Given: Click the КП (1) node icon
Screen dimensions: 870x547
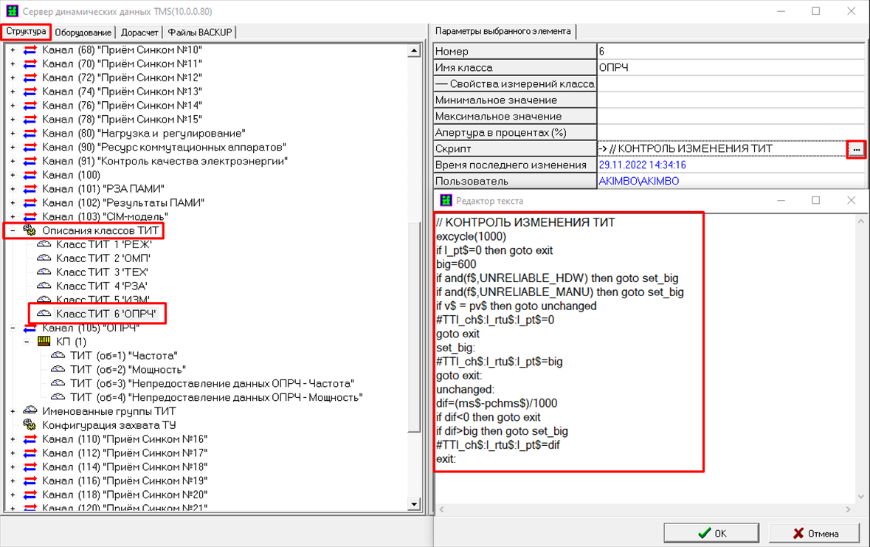Looking at the screenshot, I should point(44,343).
